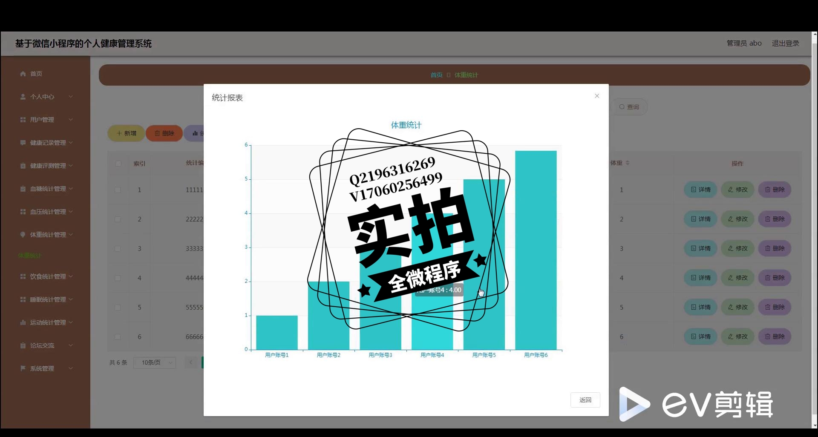Click the 饮食统计管理 sidebar icon
The height and width of the screenshot is (437, 818).
(23, 276)
